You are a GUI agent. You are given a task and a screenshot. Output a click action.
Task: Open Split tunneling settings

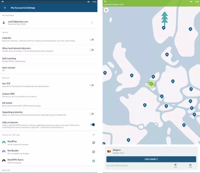[x=49, y=60]
